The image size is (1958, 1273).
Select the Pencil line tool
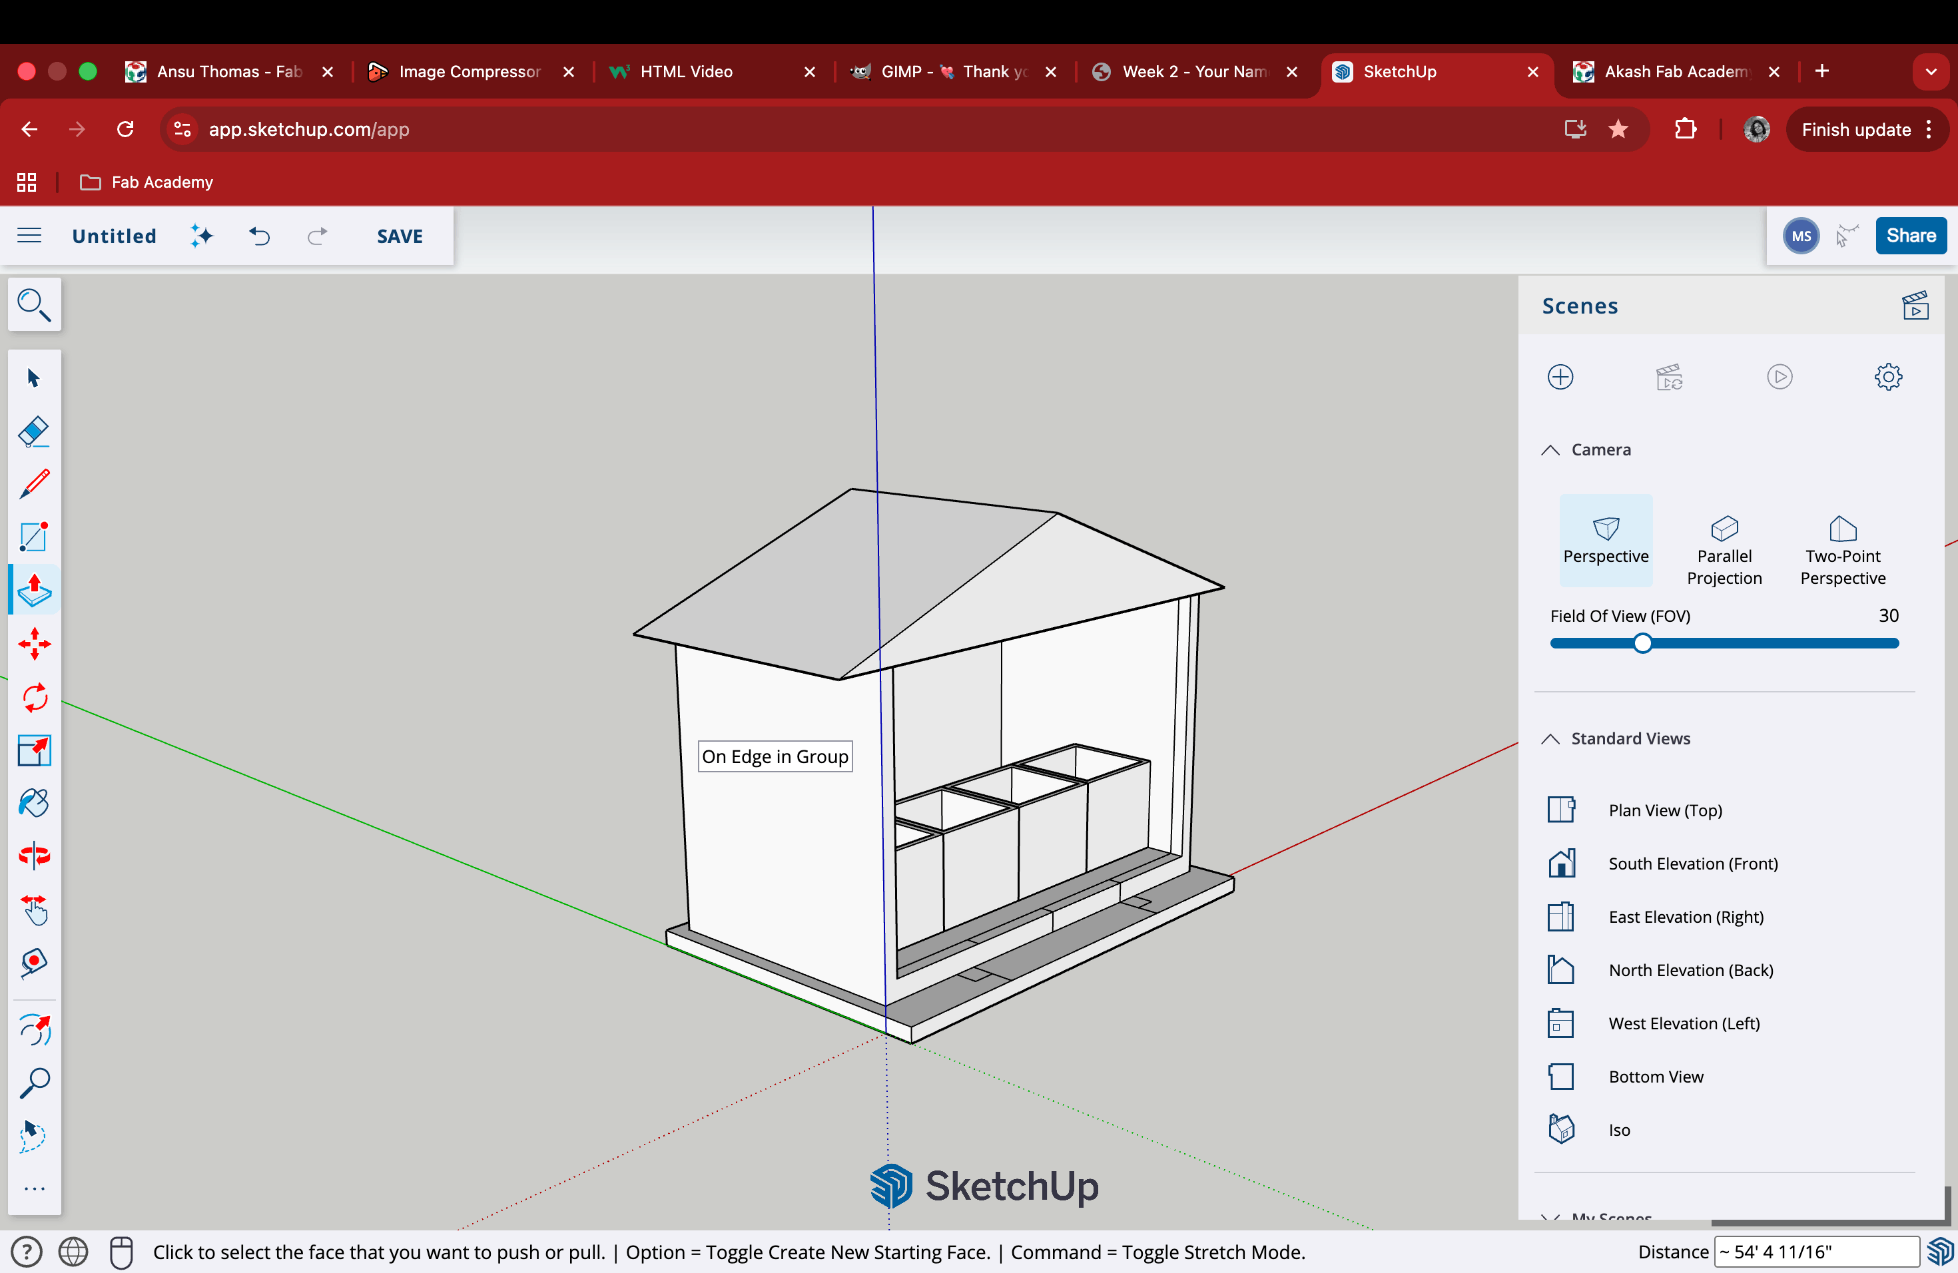pyautogui.click(x=34, y=483)
